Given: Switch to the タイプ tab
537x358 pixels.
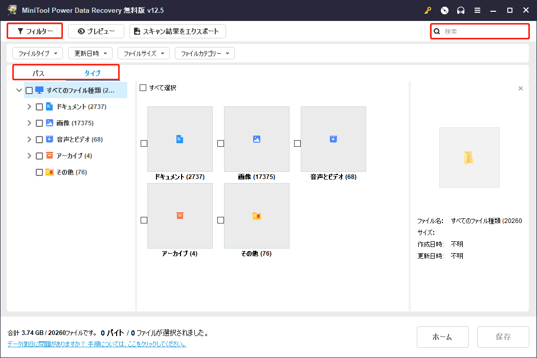Looking at the screenshot, I should point(93,73).
